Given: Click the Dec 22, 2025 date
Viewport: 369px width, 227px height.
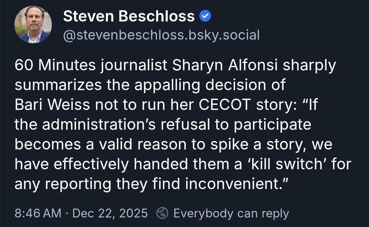Looking at the screenshot, I should tap(110, 213).
